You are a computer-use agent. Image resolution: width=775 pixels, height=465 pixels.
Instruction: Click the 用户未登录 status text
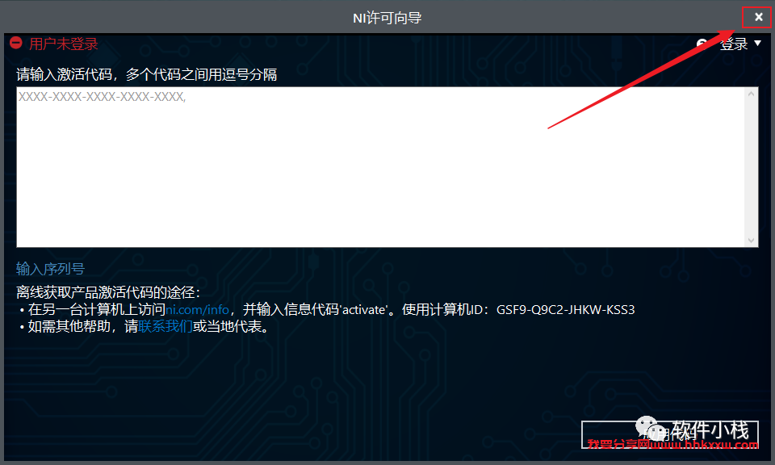tap(63, 44)
